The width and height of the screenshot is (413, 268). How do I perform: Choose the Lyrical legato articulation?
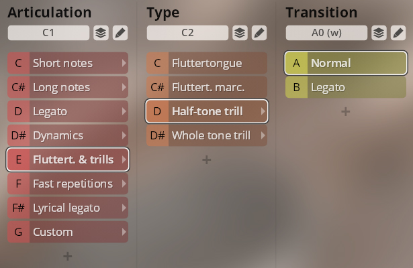pos(68,208)
